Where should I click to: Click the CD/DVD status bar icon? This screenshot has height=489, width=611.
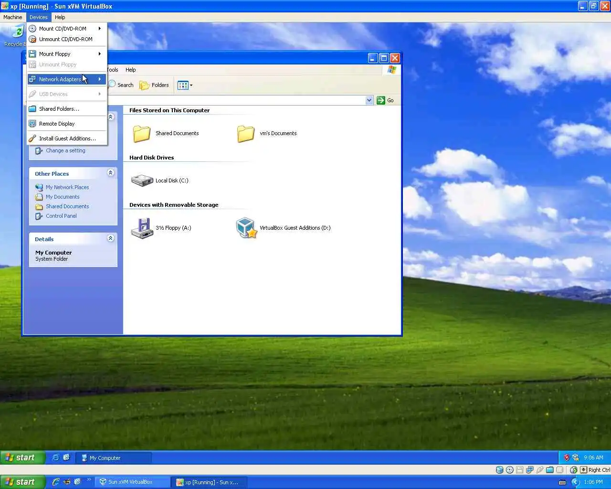click(510, 470)
